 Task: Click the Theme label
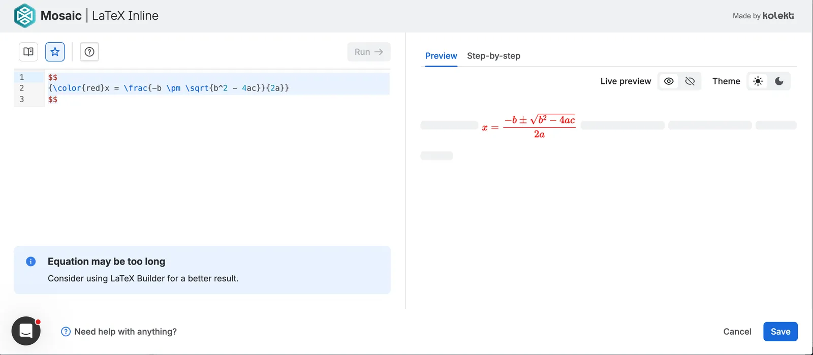click(726, 81)
